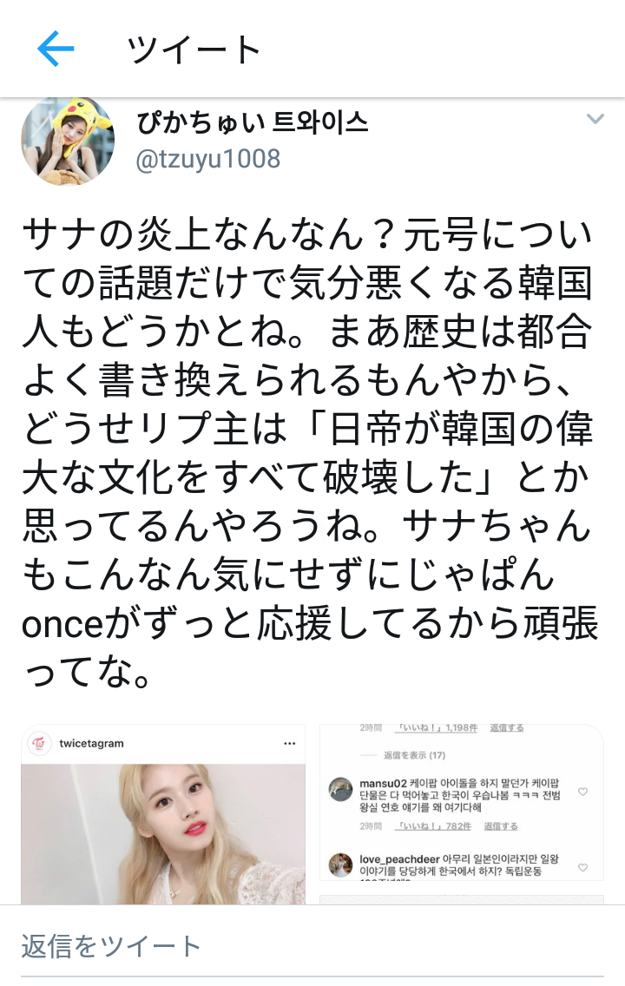Tap love_peachdeer's comment avatar
Screen dimensions: 625x986
coord(341,864)
